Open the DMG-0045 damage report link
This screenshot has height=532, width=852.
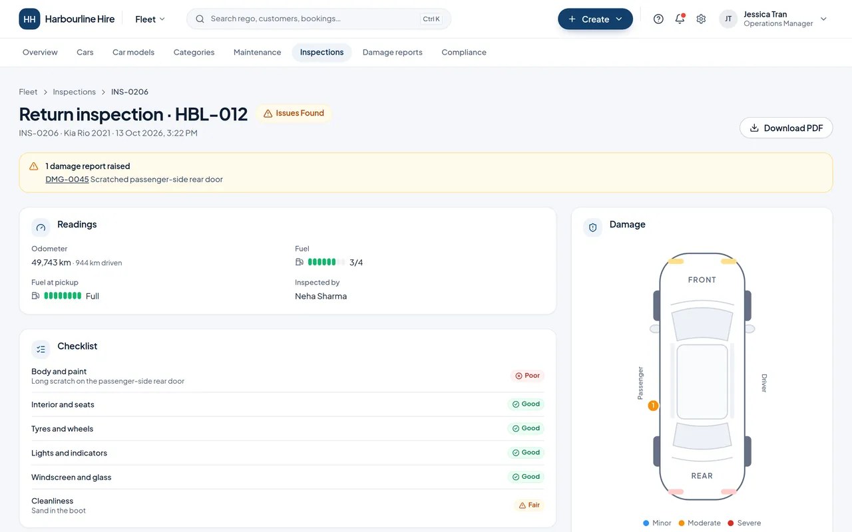67,180
